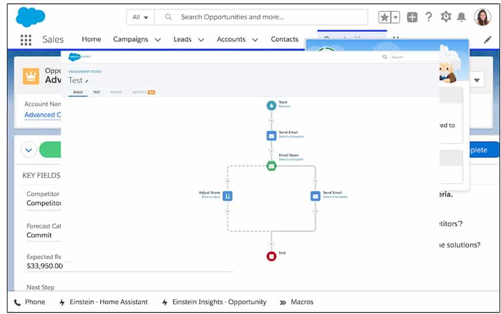Click the Pardot Search input field
This screenshot has width=501, height=314.
point(415,57)
